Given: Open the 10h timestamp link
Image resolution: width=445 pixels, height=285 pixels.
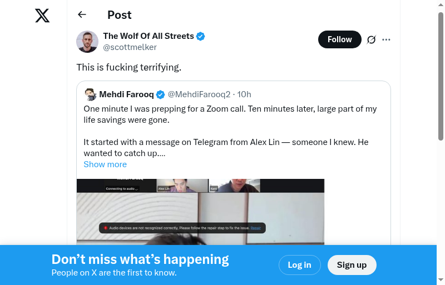Looking at the screenshot, I should (244, 94).
